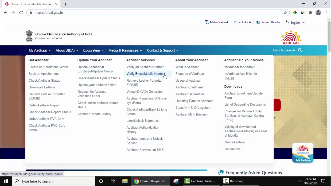Open Book an Appointment
331x186 pixels.
[44, 74]
